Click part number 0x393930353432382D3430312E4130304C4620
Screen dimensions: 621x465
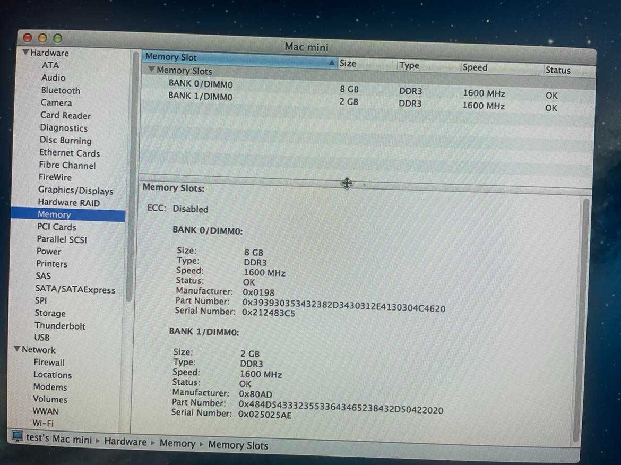(x=344, y=305)
